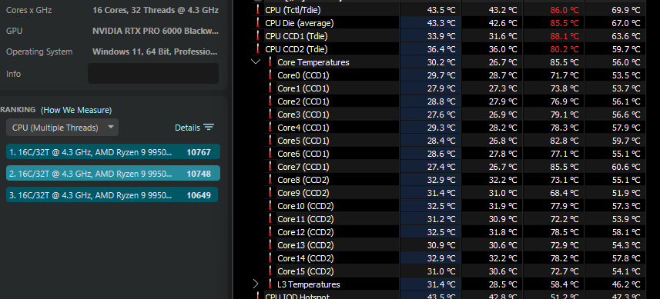
Task: Select the CPU (Tctl/Tdie) sensor row label
Action: [293, 10]
